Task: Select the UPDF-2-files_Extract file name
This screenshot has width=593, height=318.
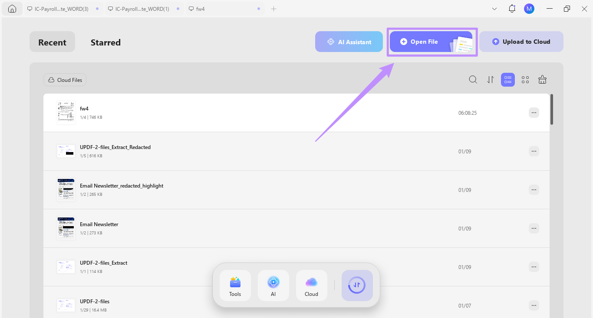Action: tap(103, 263)
